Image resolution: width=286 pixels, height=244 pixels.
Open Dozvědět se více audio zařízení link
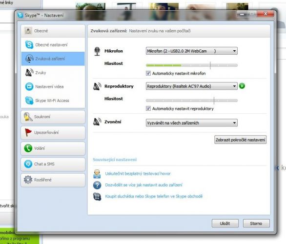[143, 185]
